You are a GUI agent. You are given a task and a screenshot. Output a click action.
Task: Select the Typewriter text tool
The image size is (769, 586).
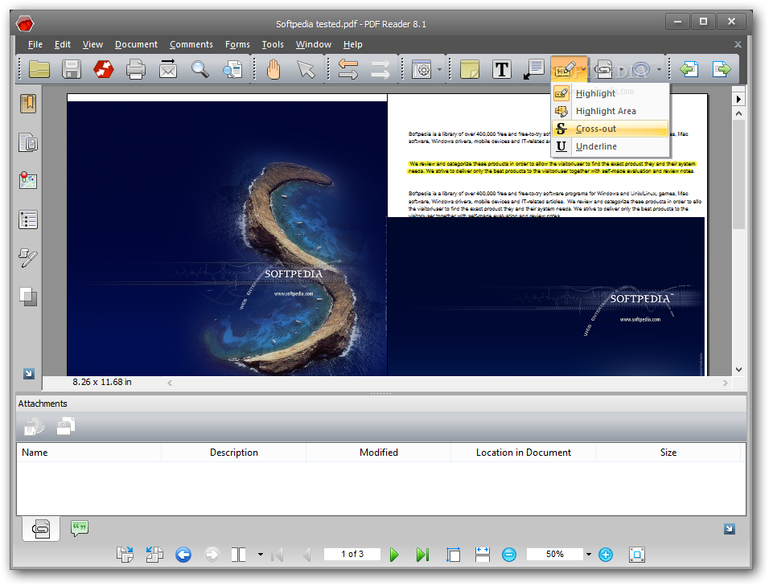[502, 70]
